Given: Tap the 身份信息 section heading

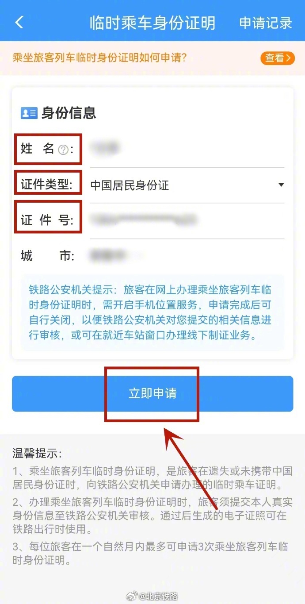Looking at the screenshot, I should pyautogui.click(x=69, y=113).
